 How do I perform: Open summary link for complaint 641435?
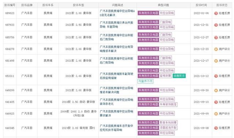116,102
